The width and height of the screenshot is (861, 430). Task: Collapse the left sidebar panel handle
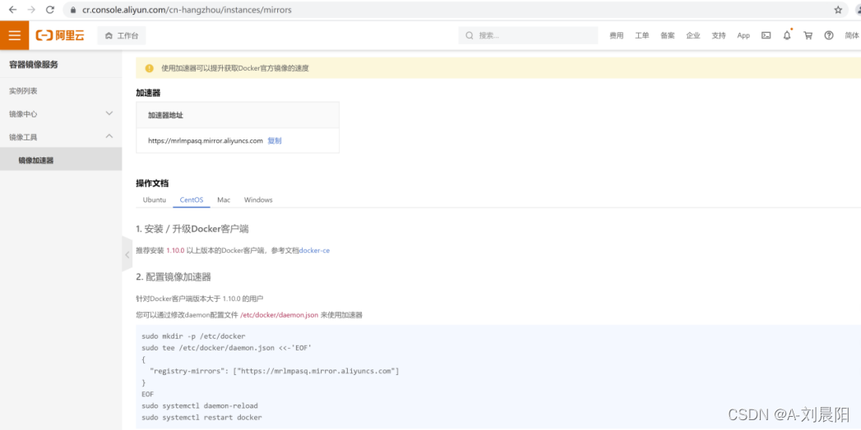(x=127, y=254)
